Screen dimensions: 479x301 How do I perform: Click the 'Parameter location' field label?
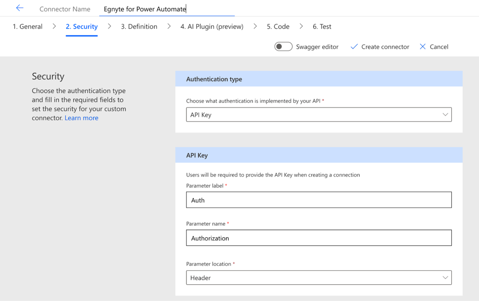click(209, 264)
